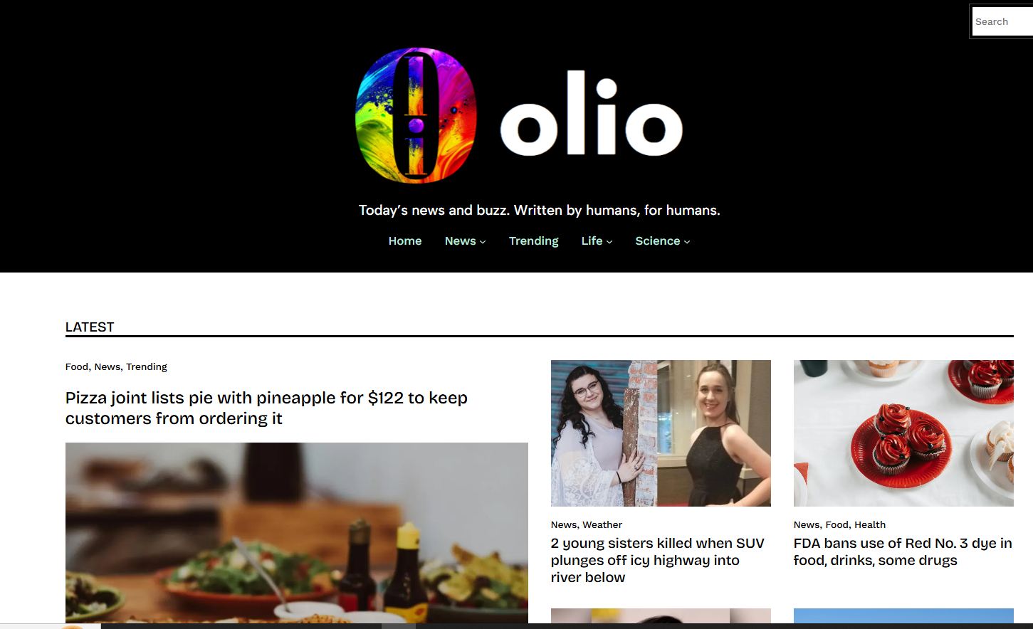The height and width of the screenshot is (629, 1033).
Task: Click the pizza table featured image
Action: (297, 533)
